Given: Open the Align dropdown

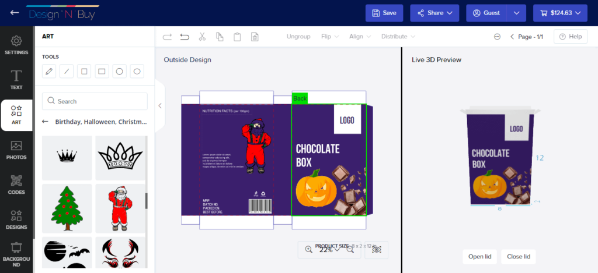Looking at the screenshot, I should (x=360, y=37).
